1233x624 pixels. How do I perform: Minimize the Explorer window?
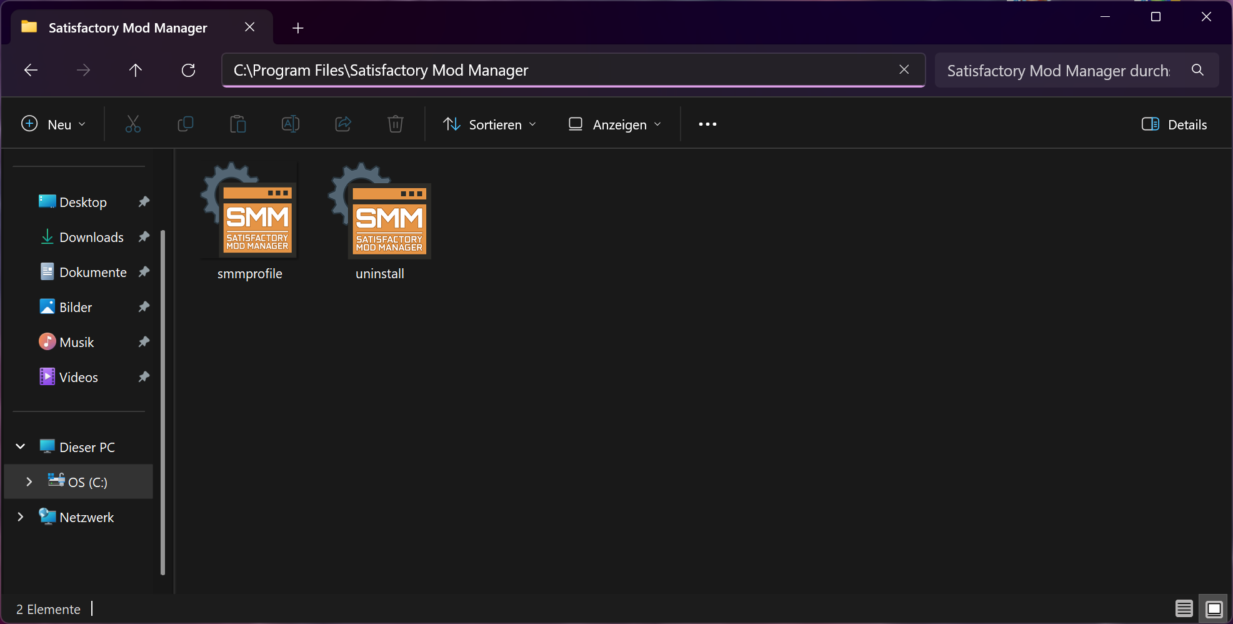[x=1105, y=17]
